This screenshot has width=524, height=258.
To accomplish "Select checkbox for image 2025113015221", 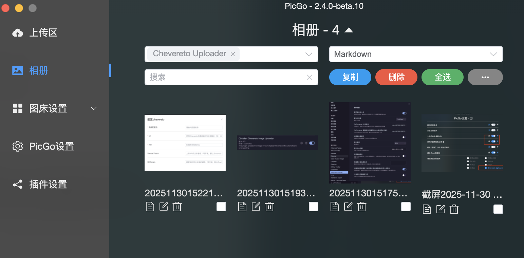I will click(x=221, y=207).
